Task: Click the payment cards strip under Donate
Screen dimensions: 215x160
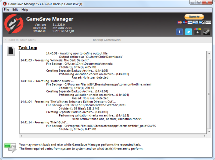Action: [194, 22]
